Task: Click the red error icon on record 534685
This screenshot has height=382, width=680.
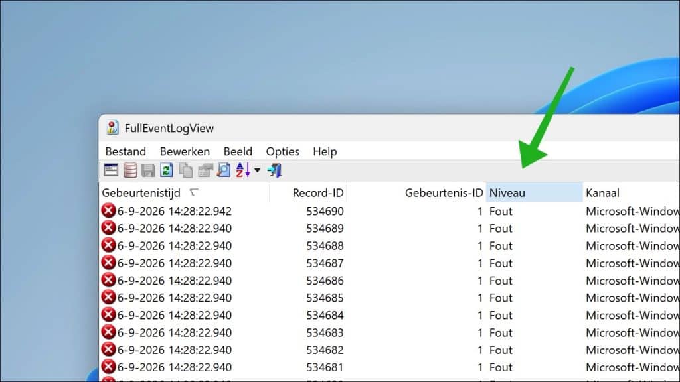Action: click(x=108, y=297)
